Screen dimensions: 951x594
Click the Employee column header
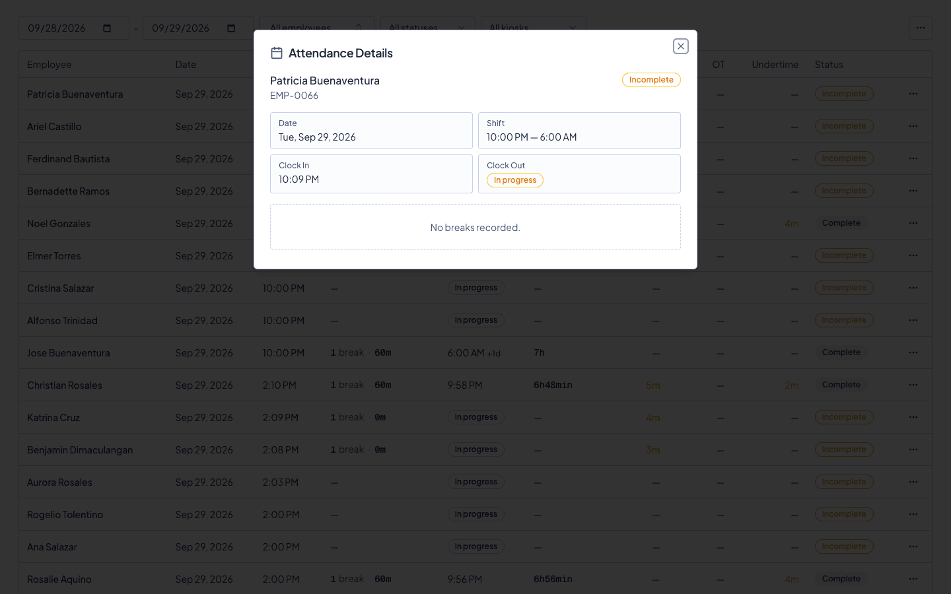pos(50,65)
